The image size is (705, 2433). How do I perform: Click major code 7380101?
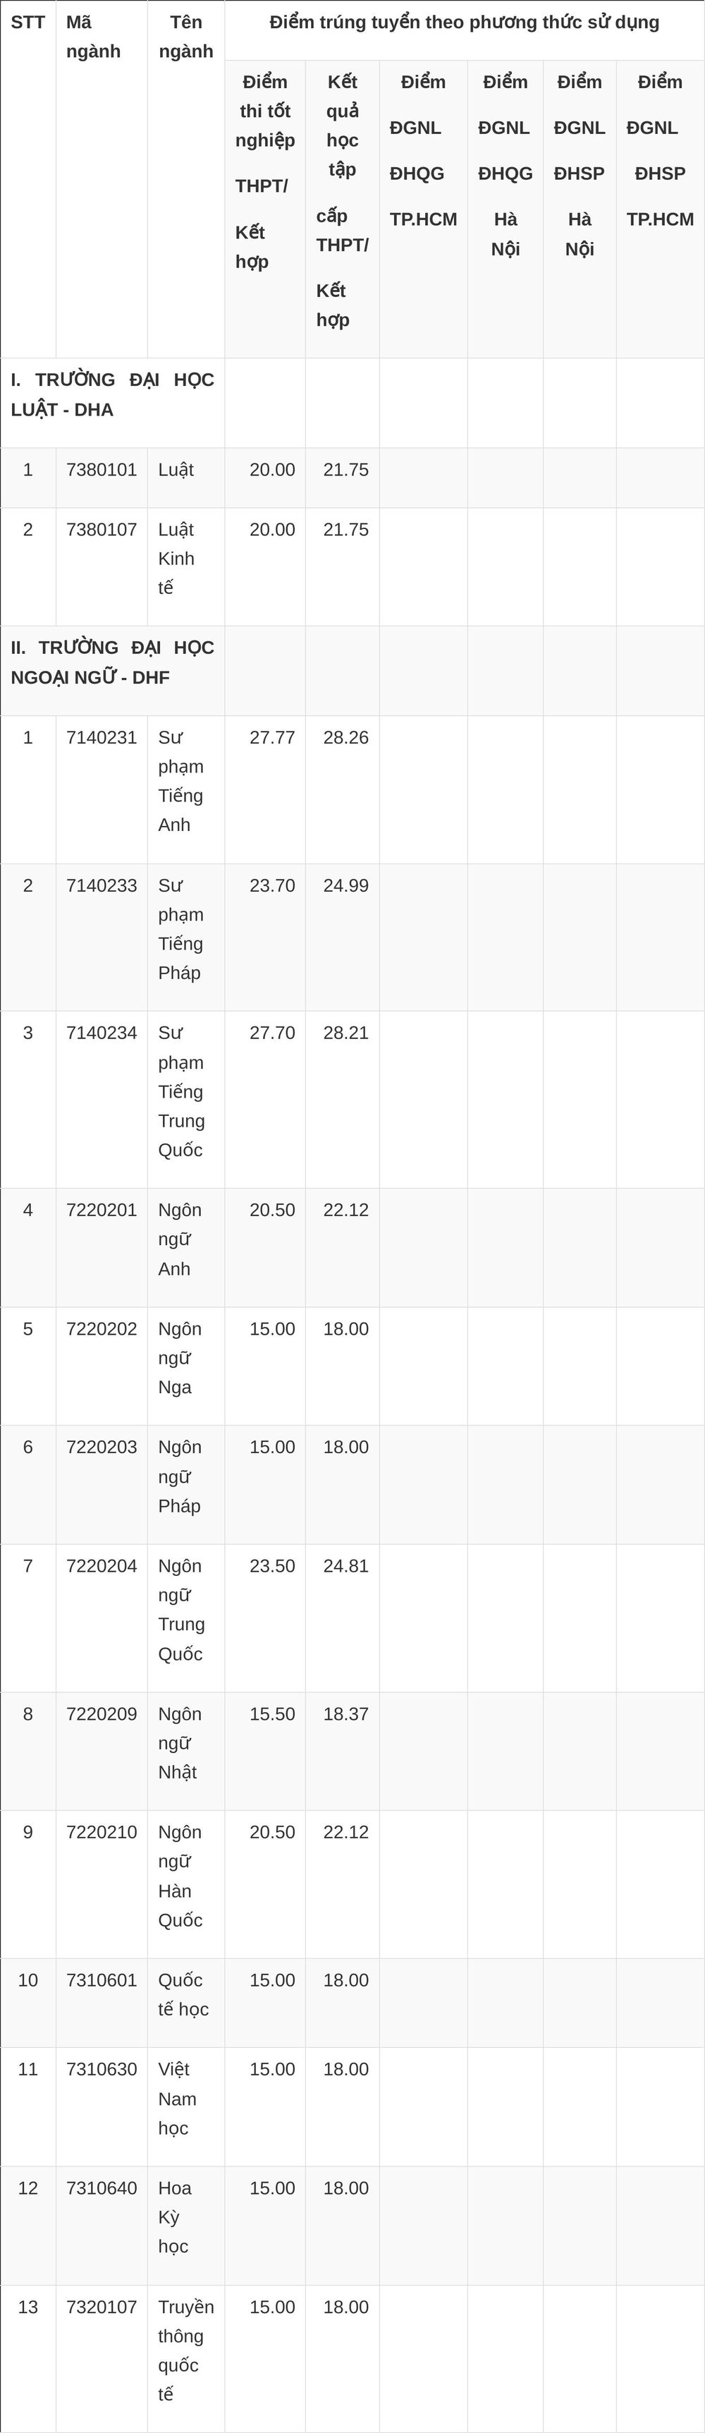pos(102,469)
